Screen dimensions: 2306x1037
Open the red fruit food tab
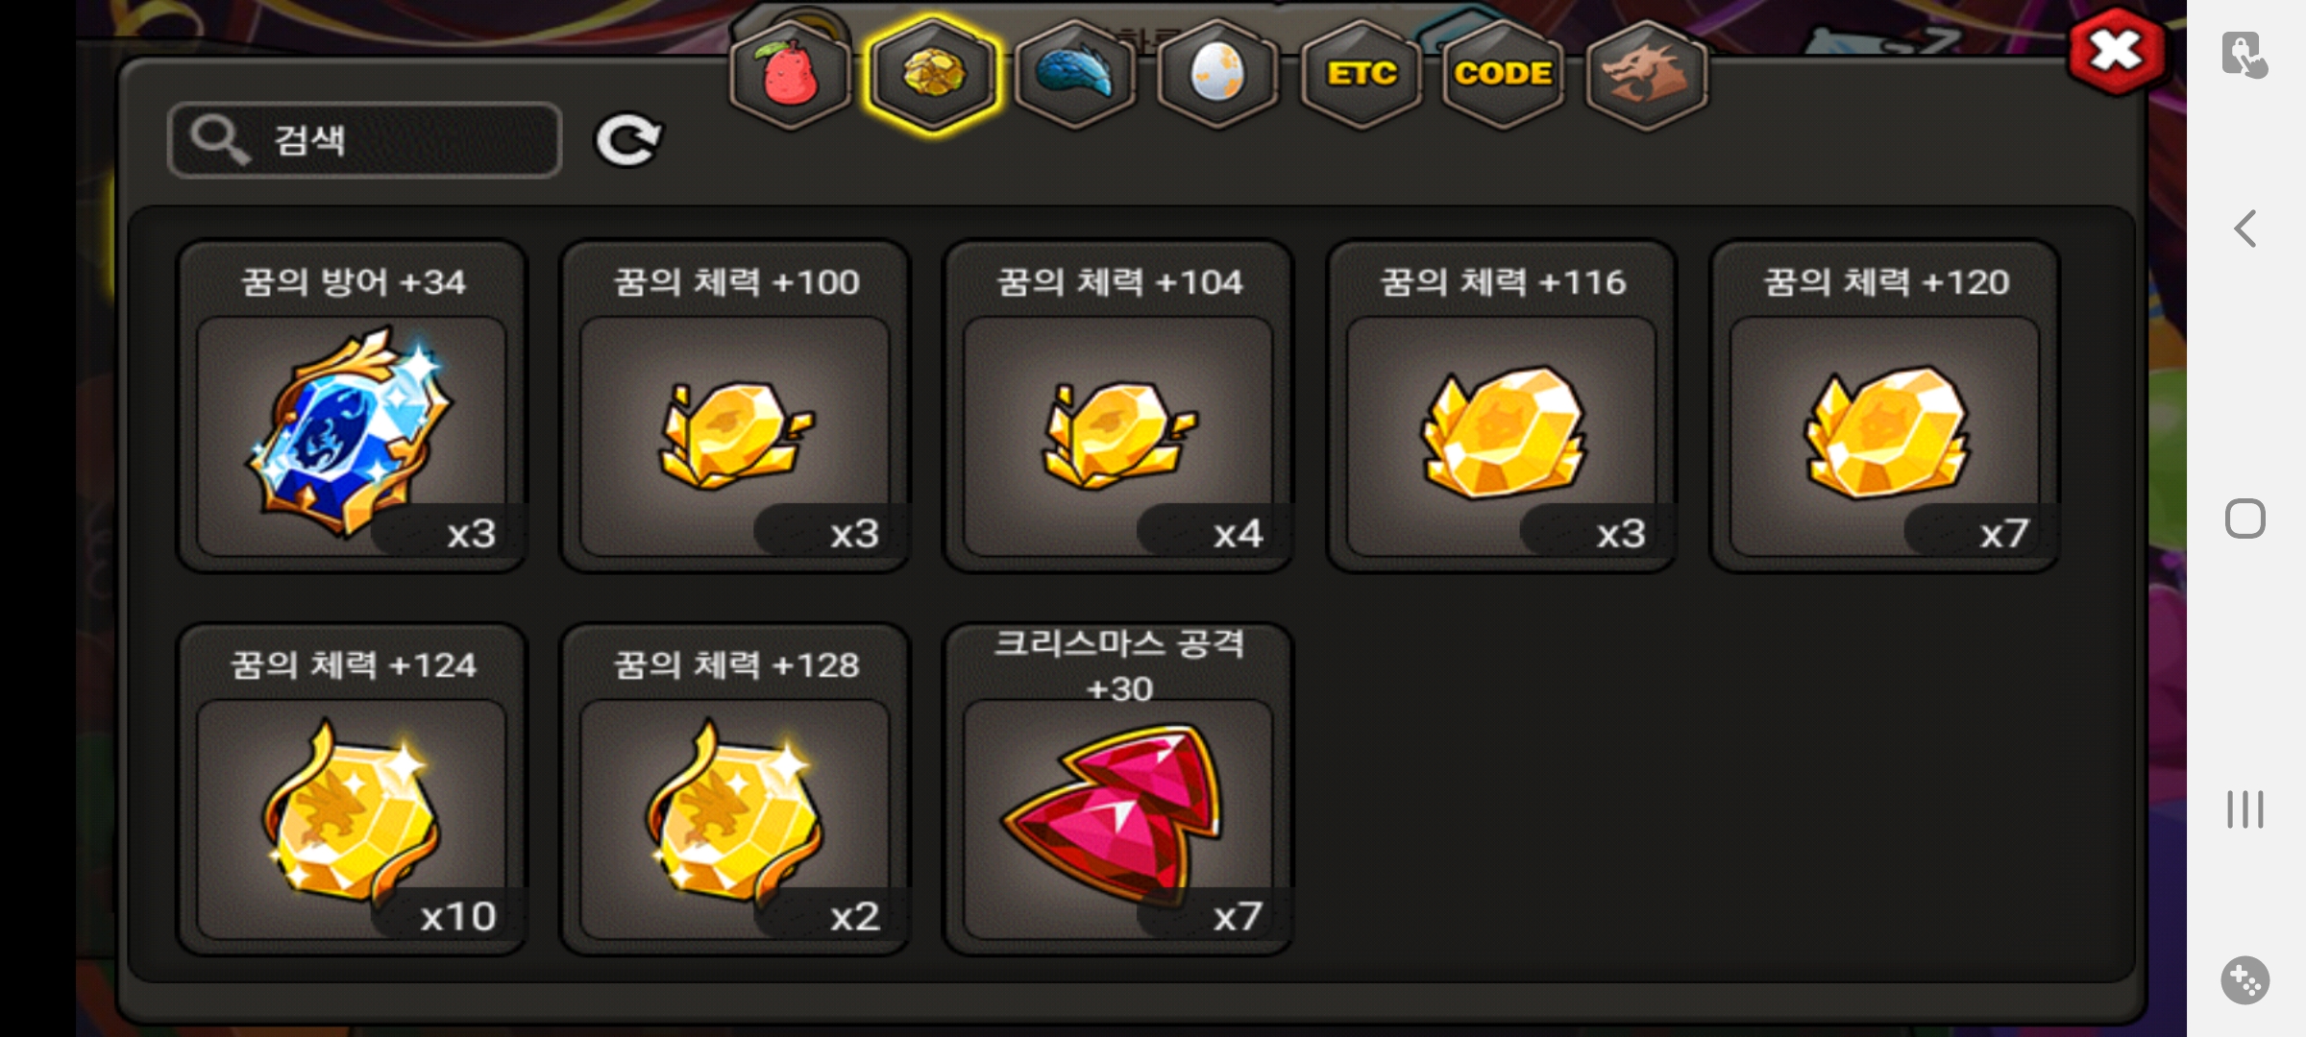[790, 74]
